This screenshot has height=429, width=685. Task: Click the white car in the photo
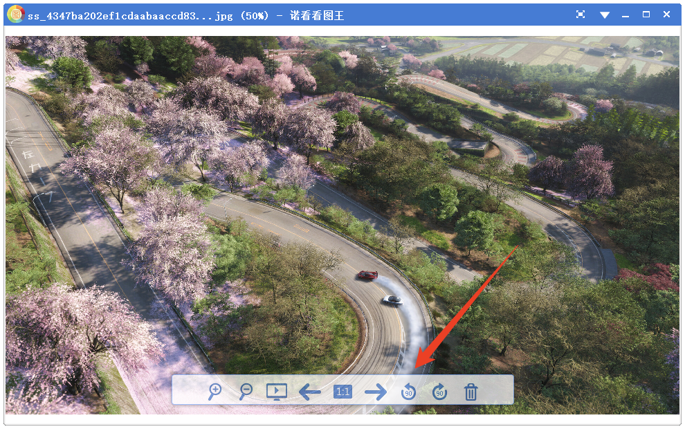[x=392, y=300]
